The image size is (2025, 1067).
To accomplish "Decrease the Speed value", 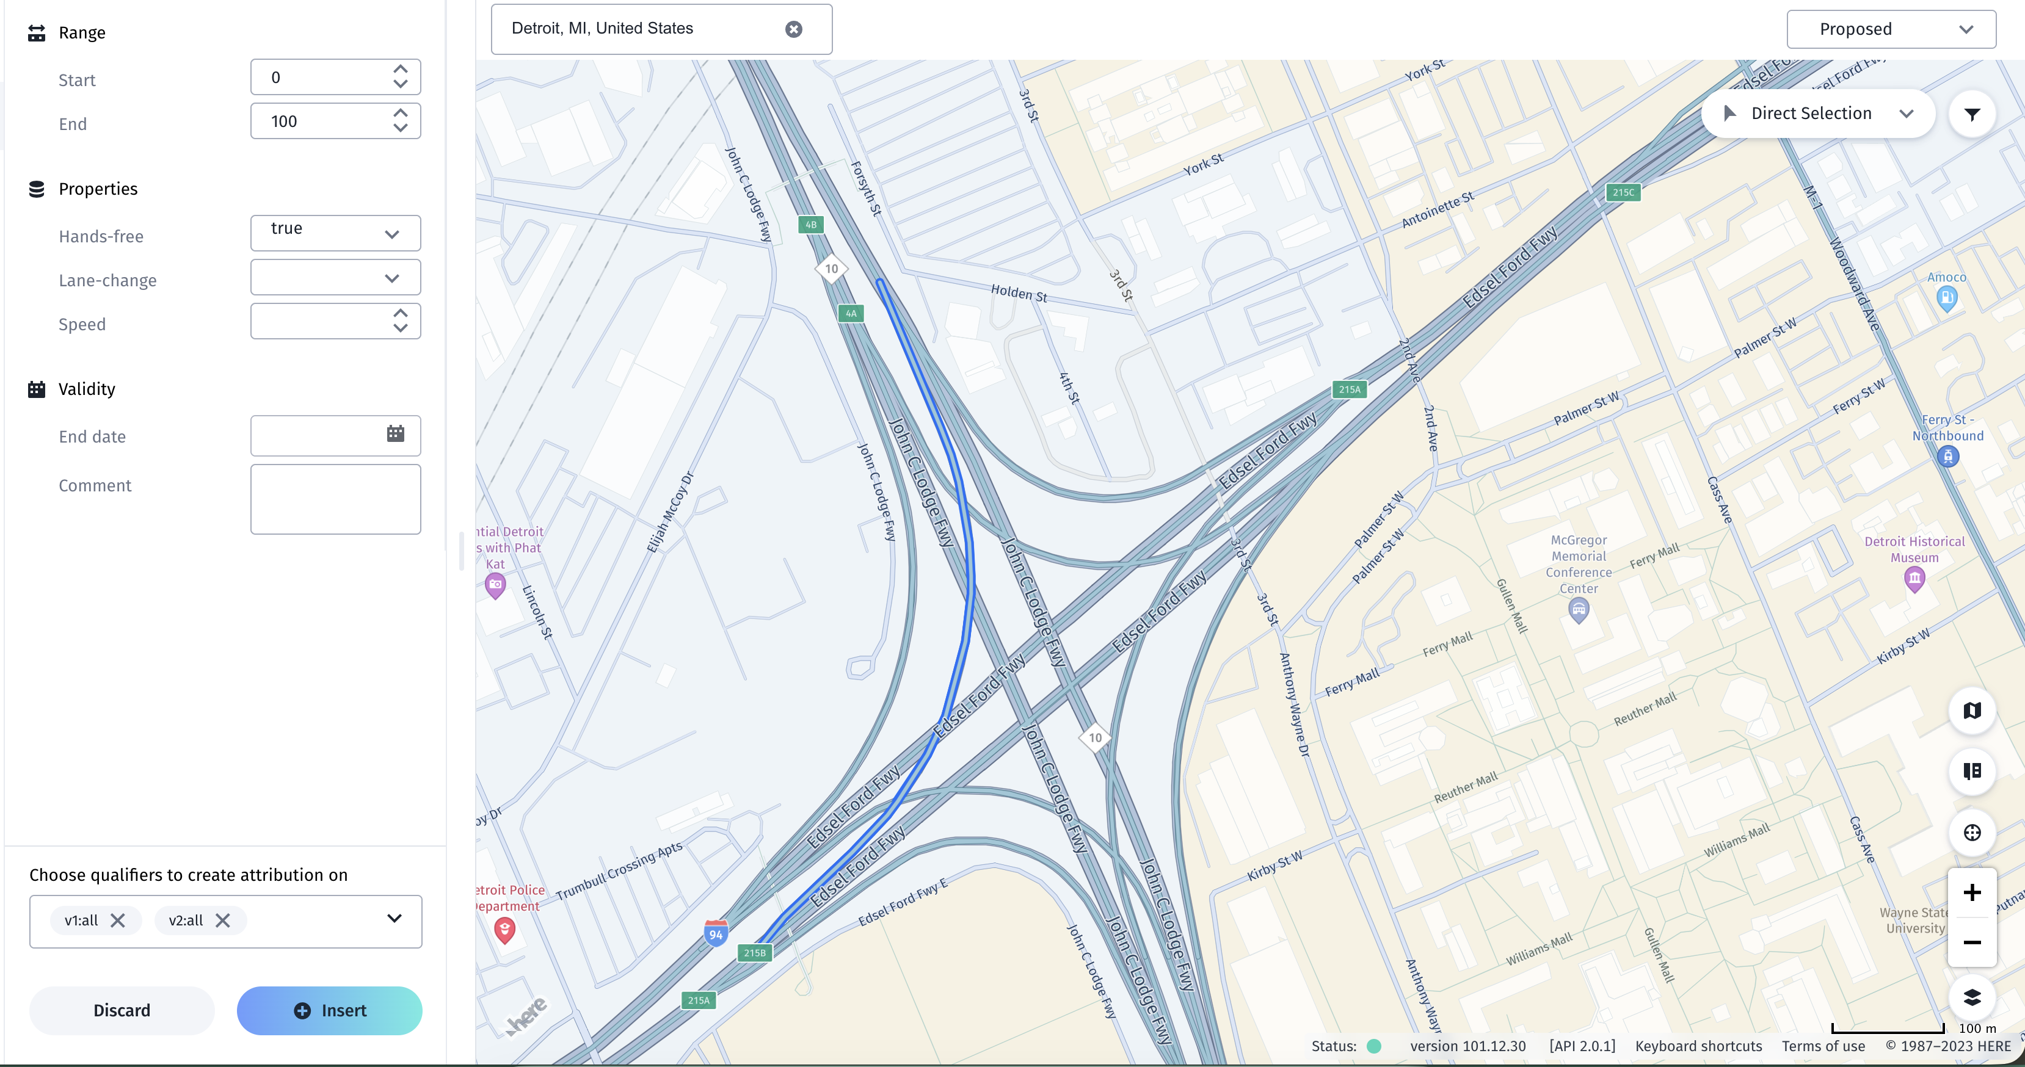I will click(x=400, y=328).
